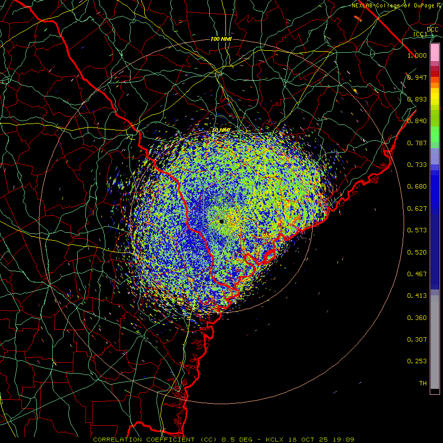The height and width of the screenshot is (443, 443).
Task: Click the 0.413 legend value
Action: [x=417, y=296]
